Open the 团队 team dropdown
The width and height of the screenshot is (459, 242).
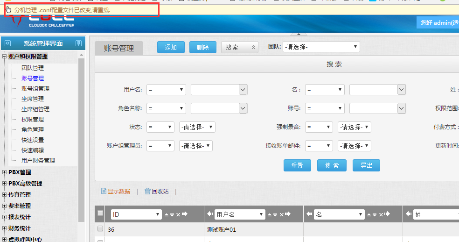coord(321,47)
